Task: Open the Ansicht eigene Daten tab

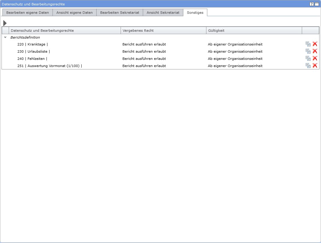Action: click(74, 13)
